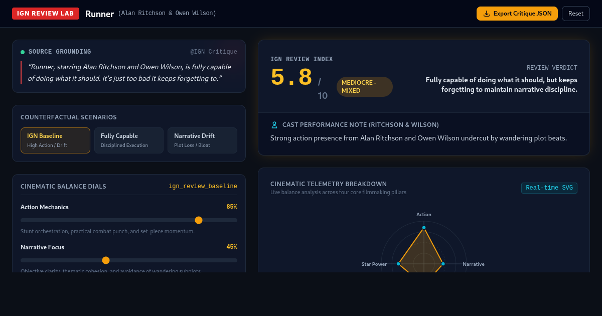Click the Action Mechanics 85% value
Viewport: 602px width, 316px height.
(232, 207)
